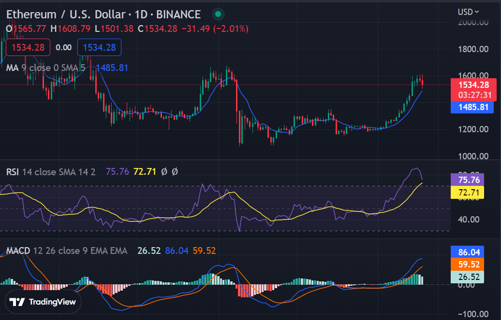This screenshot has width=501, height=320.
Task: Click the change −31.49 (−2.01%) value
Action: pyautogui.click(x=215, y=28)
